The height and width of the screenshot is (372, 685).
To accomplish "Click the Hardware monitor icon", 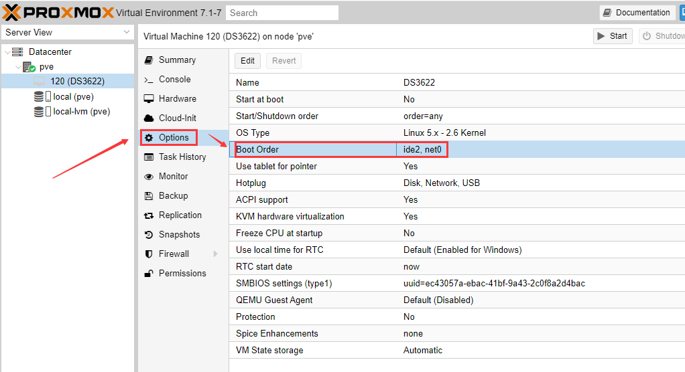I will click(x=149, y=99).
